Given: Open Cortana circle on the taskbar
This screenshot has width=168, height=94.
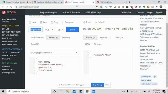Looking at the screenshot, I should [x=55, y=91].
